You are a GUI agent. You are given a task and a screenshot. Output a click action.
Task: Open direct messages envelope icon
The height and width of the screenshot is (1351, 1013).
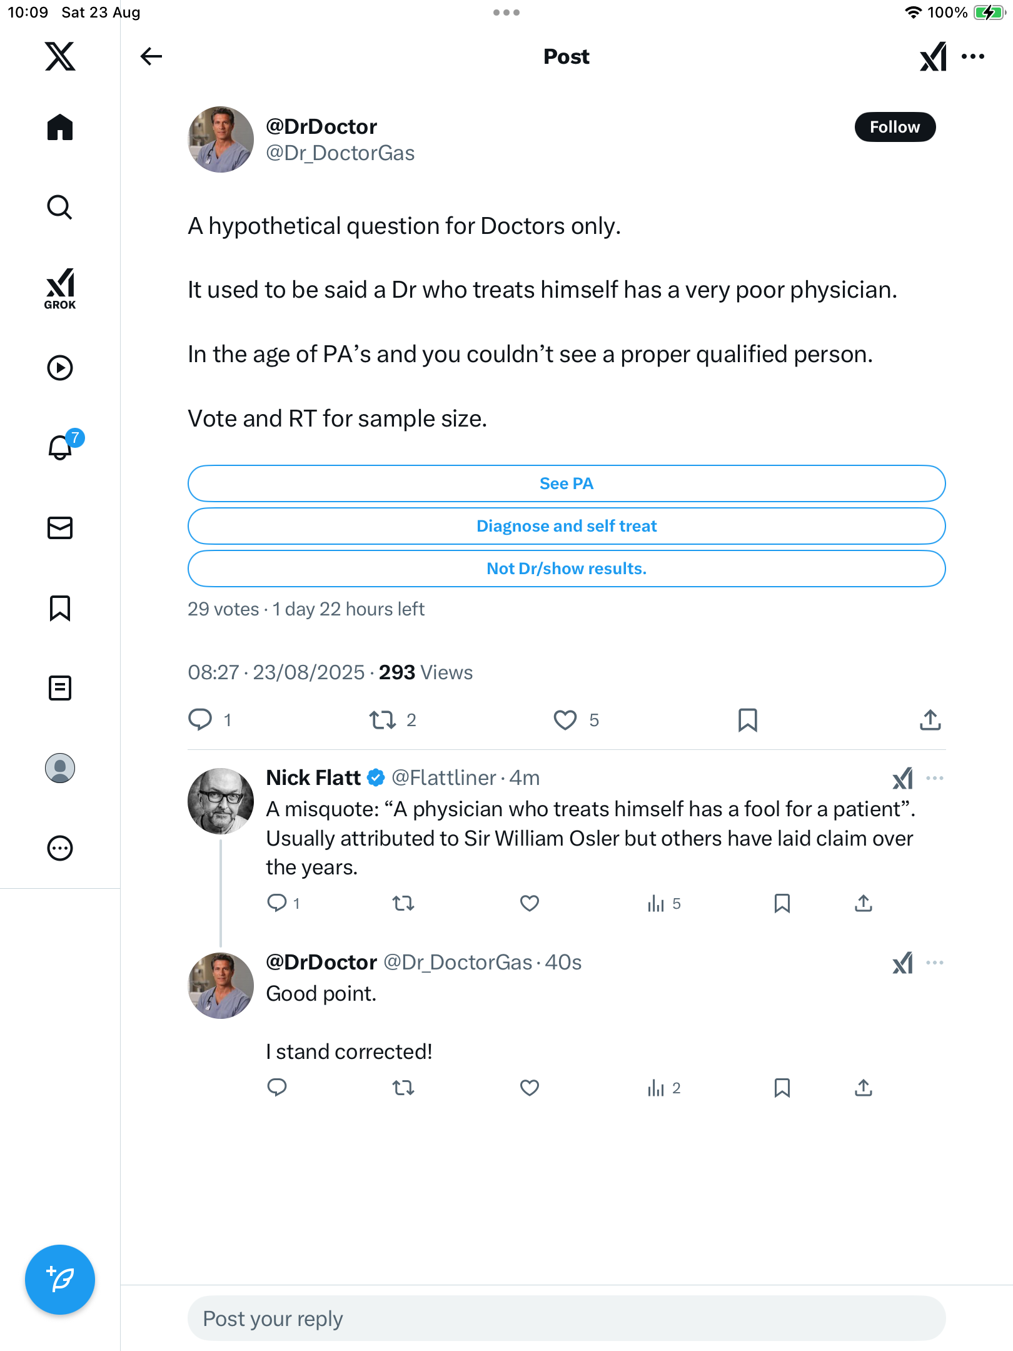60,528
